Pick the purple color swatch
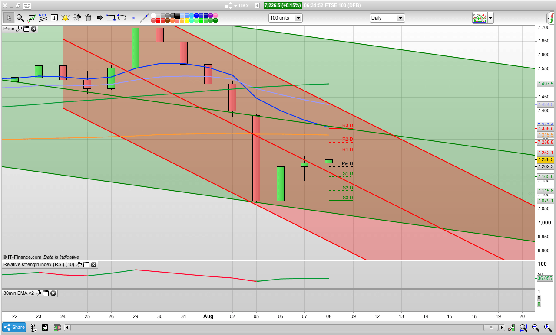The image size is (556, 335). pos(211,16)
